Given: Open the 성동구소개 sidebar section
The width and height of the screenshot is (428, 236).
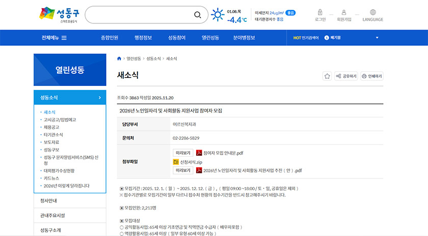Looking at the screenshot, I should [x=70, y=230].
